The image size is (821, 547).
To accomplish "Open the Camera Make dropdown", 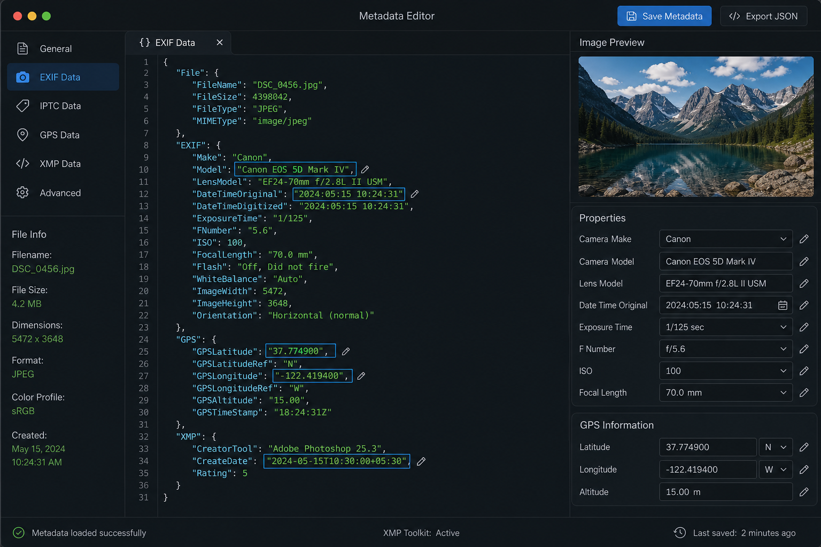I will (x=726, y=239).
